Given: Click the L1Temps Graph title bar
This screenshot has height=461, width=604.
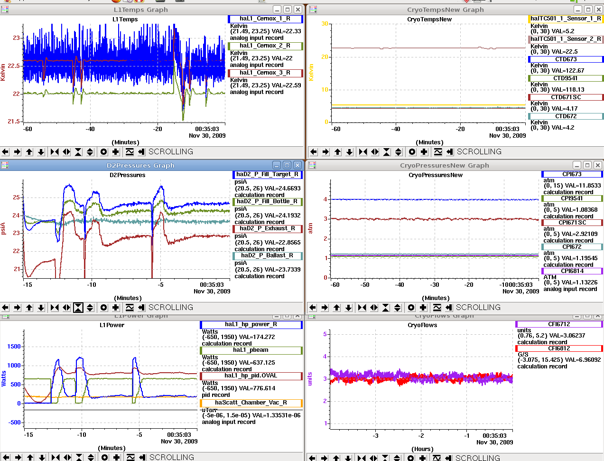Looking at the screenshot, I should [140, 9].
